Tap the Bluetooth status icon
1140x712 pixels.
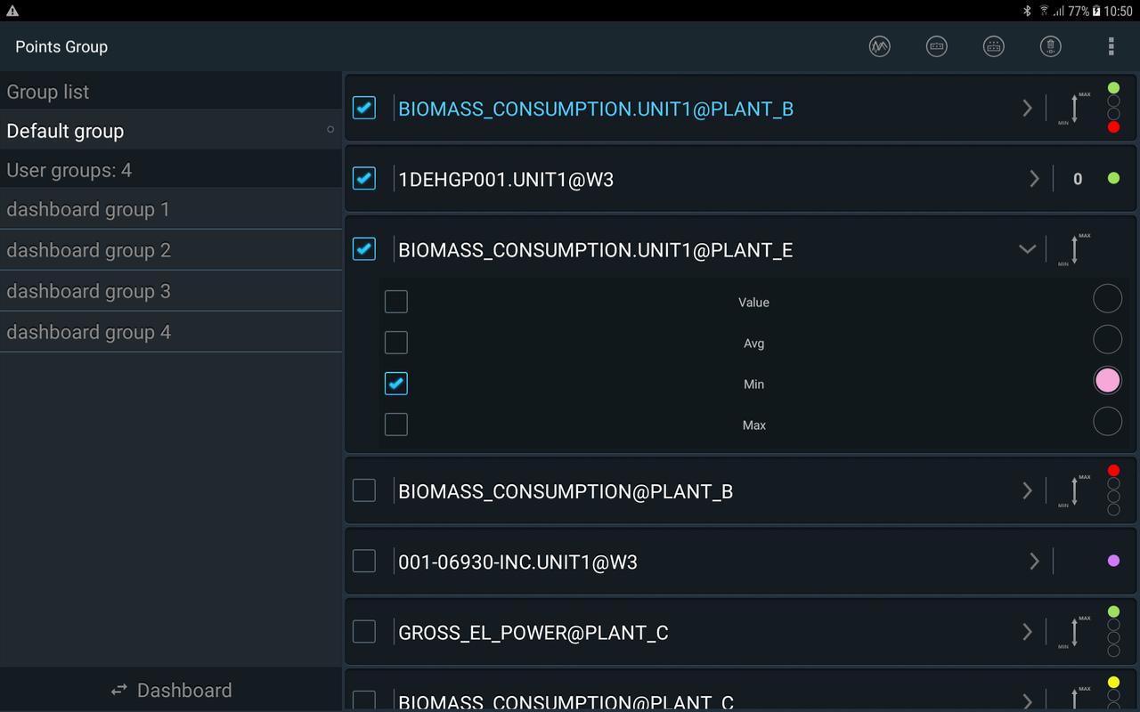[1027, 11]
